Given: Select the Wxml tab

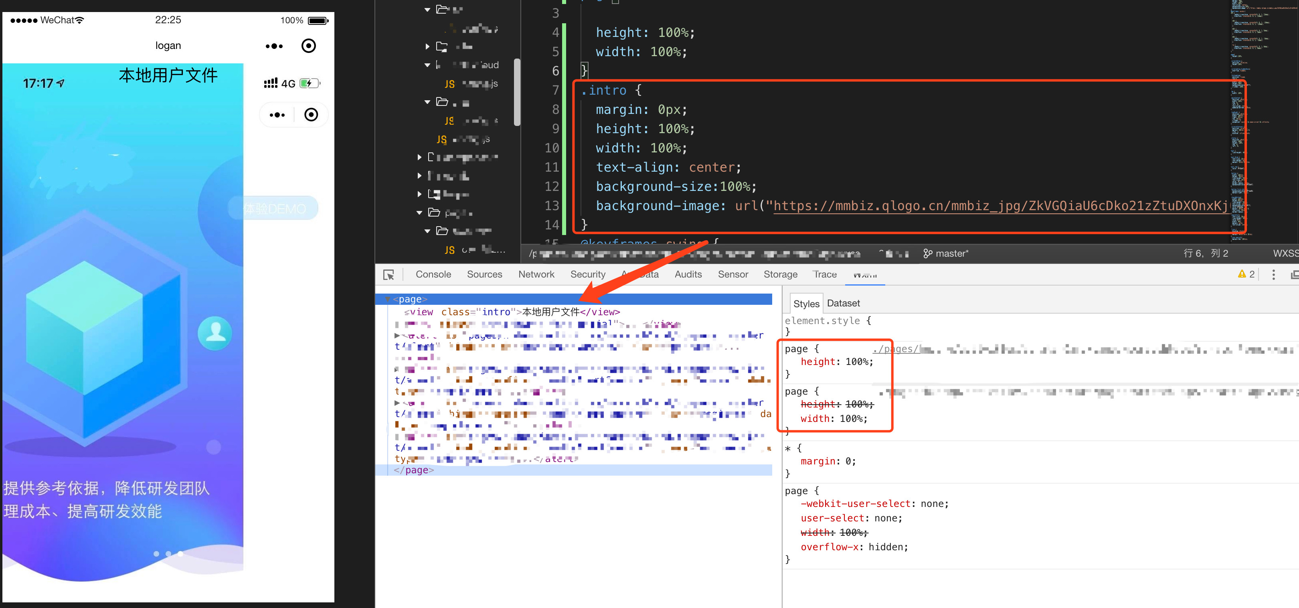Looking at the screenshot, I should click(x=864, y=274).
